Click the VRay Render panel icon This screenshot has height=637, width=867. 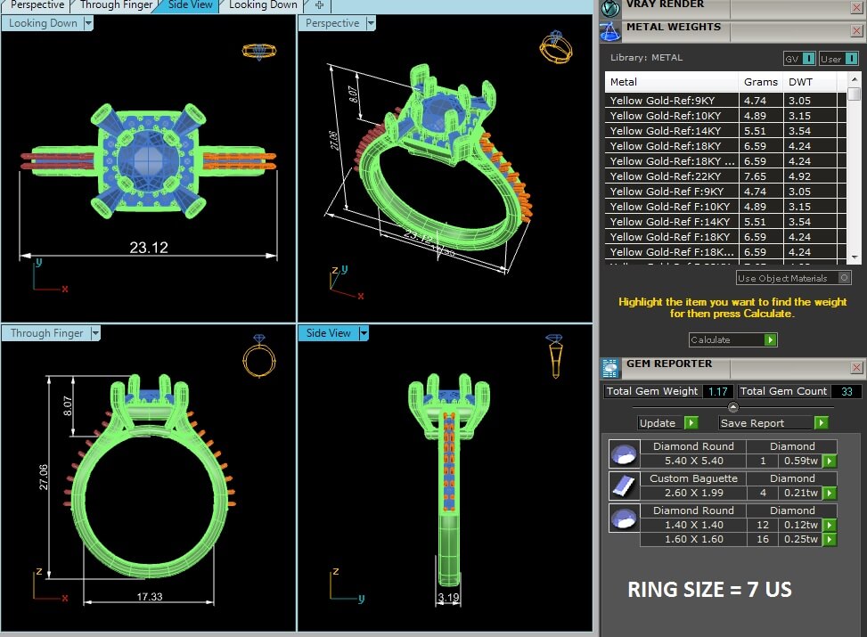610,8
